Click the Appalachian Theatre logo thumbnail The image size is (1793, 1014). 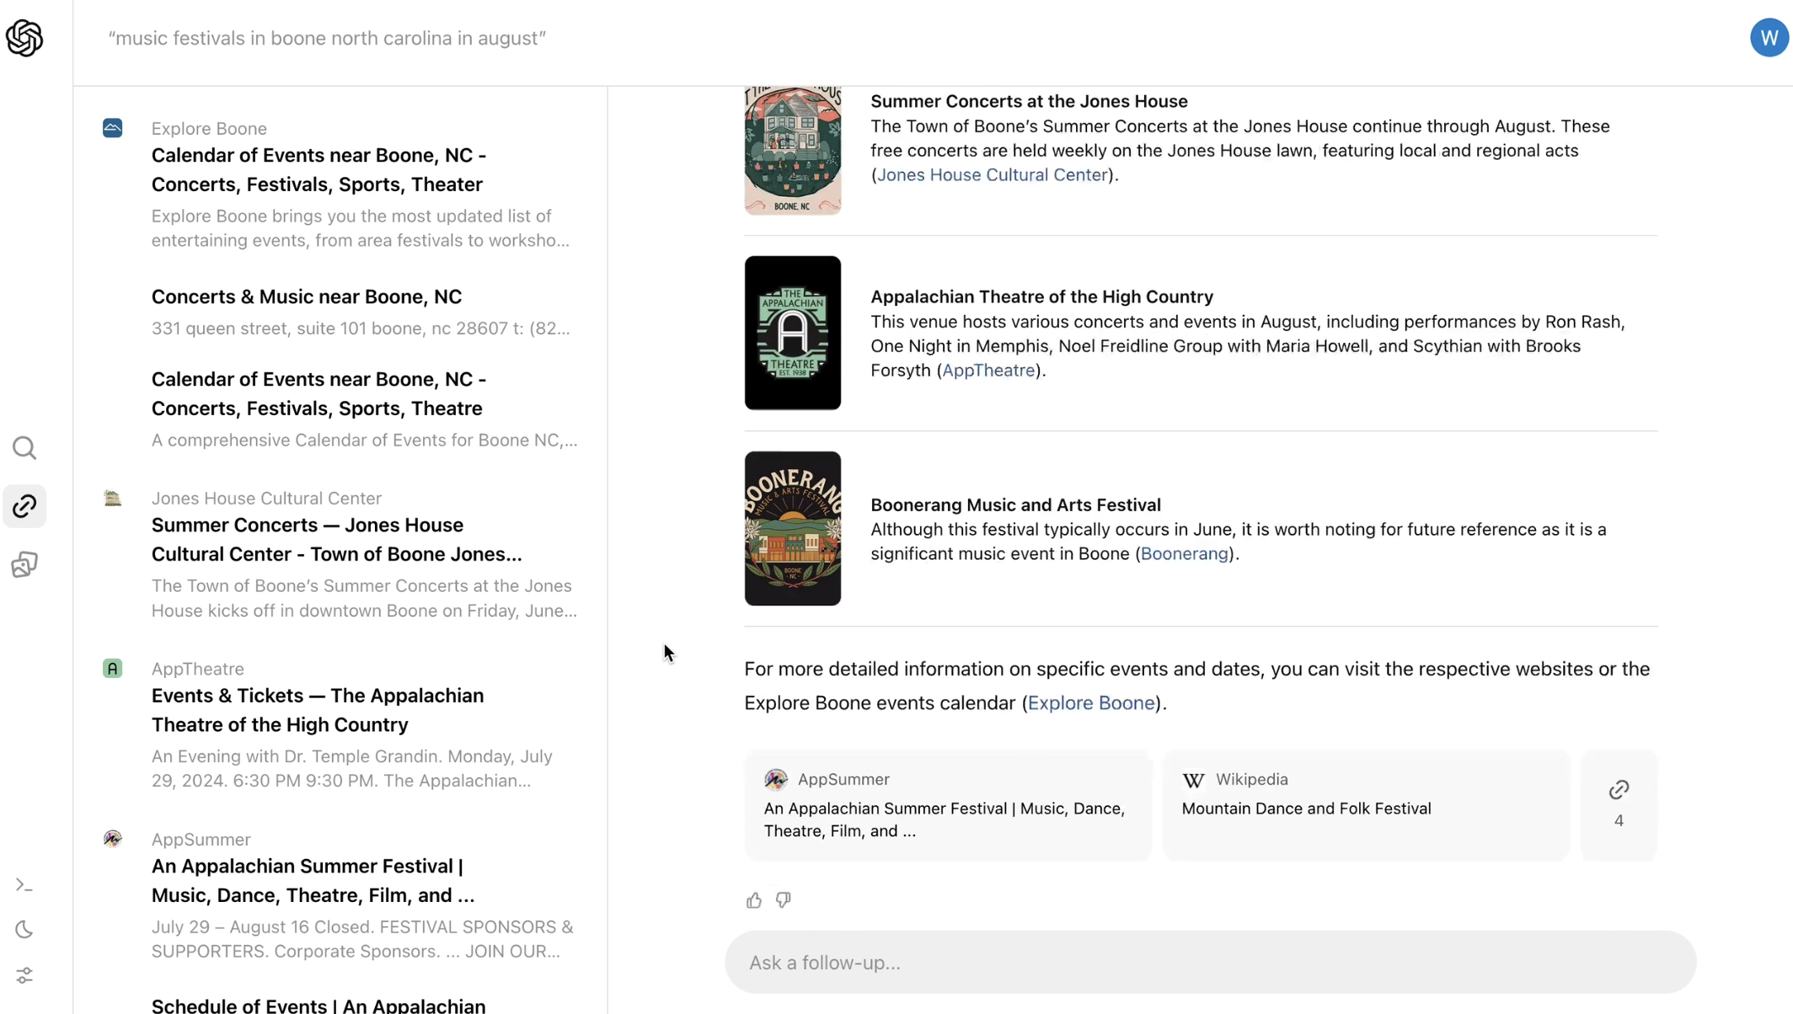coord(792,333)
